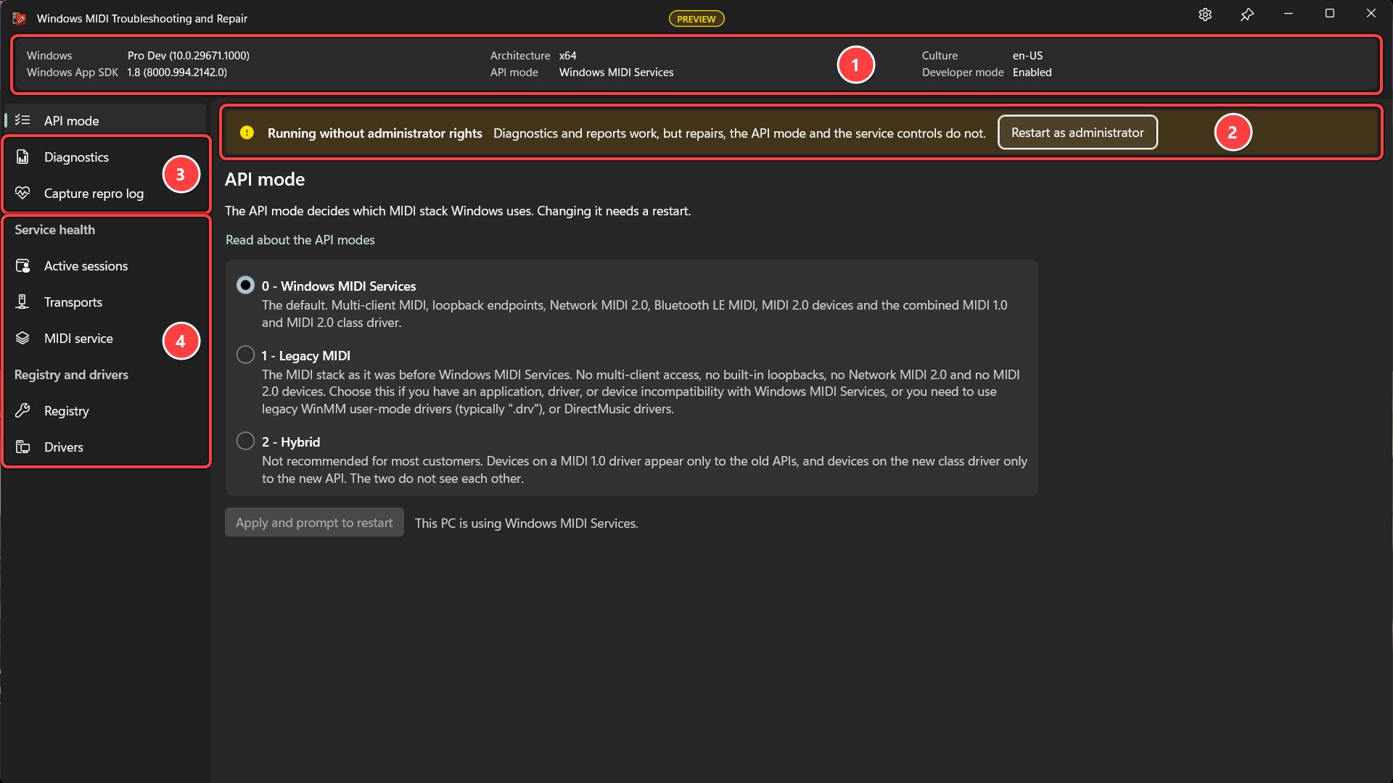This screenshot has height=783, width=1393.
Task: Click the API mode page heading
Action: [265, 179]
